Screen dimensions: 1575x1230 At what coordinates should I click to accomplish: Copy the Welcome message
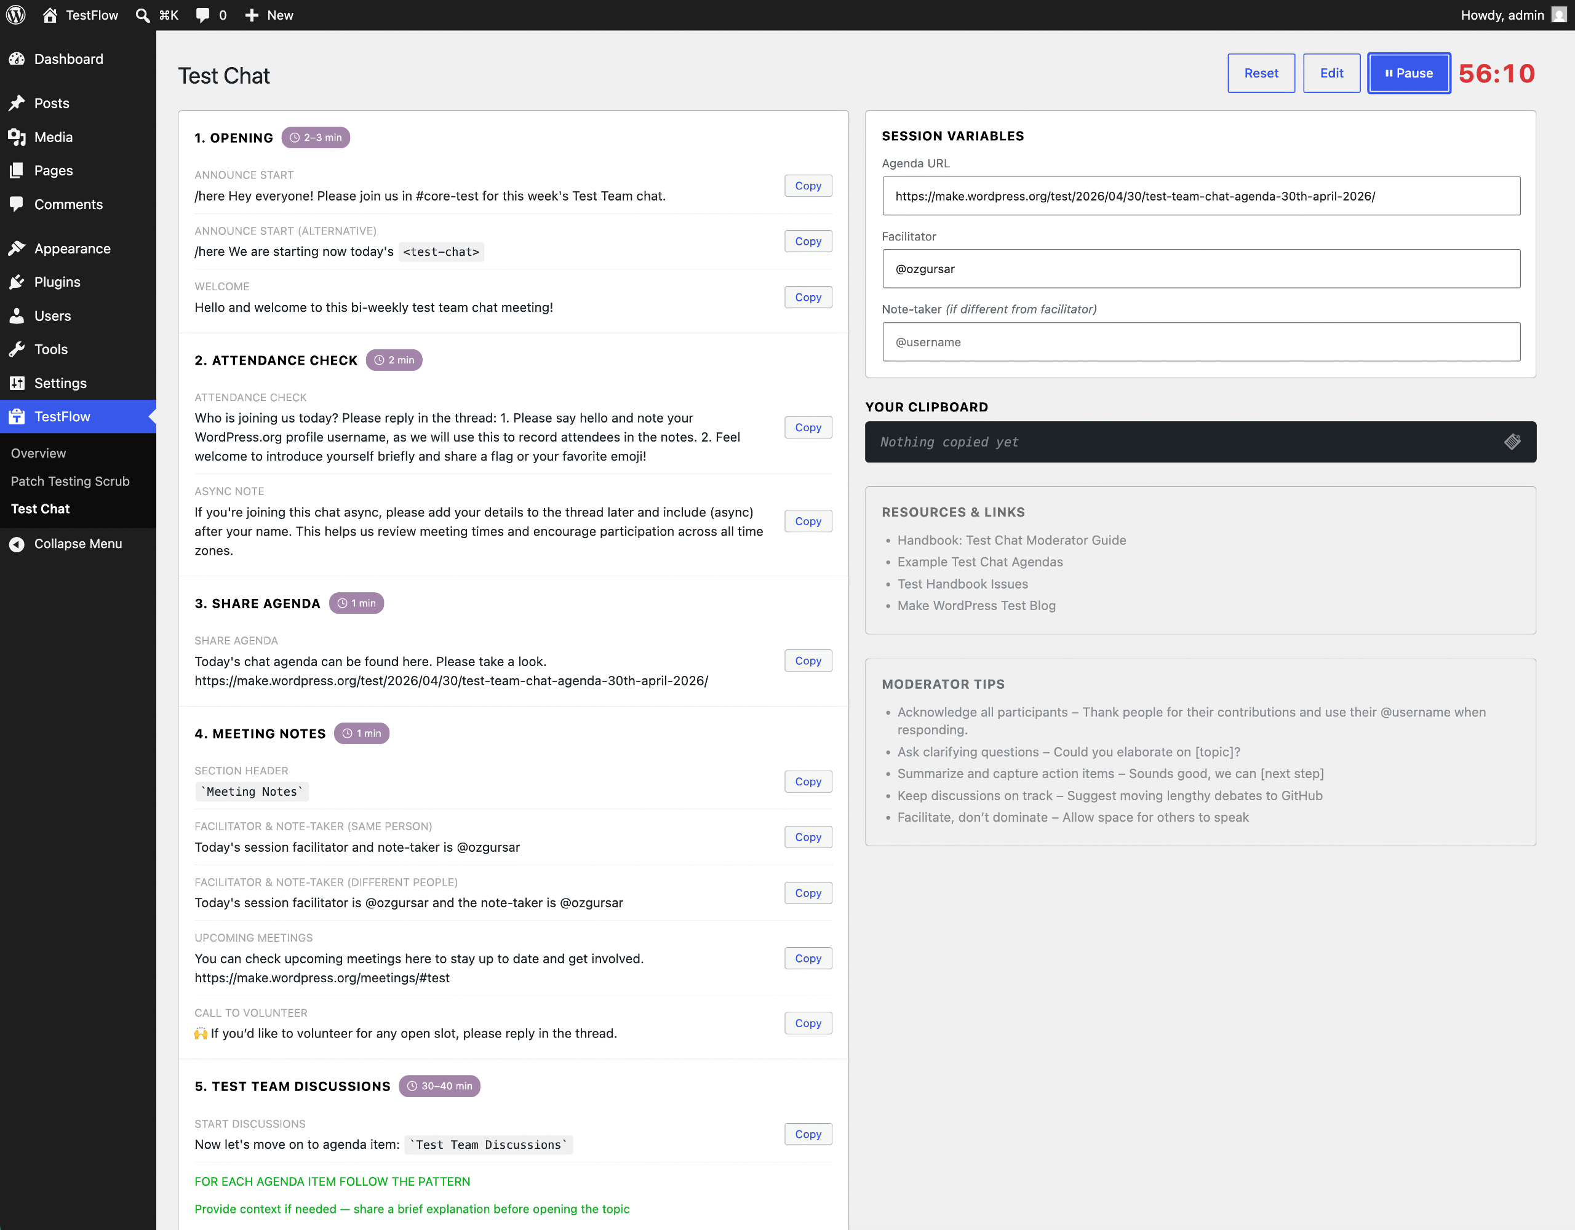(808, 297)
